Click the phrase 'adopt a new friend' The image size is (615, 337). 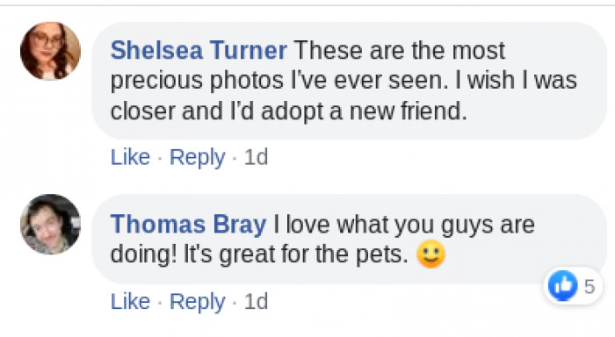pyautogui.click(x=364, y=111)
